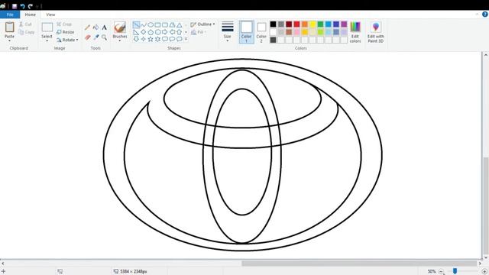
Task: Select the Color picker eyedropper tool
Action: pyautogui.click(x=96, y=37)
